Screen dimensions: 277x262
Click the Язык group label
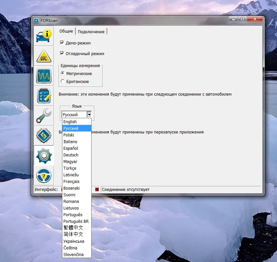point(77,106)
